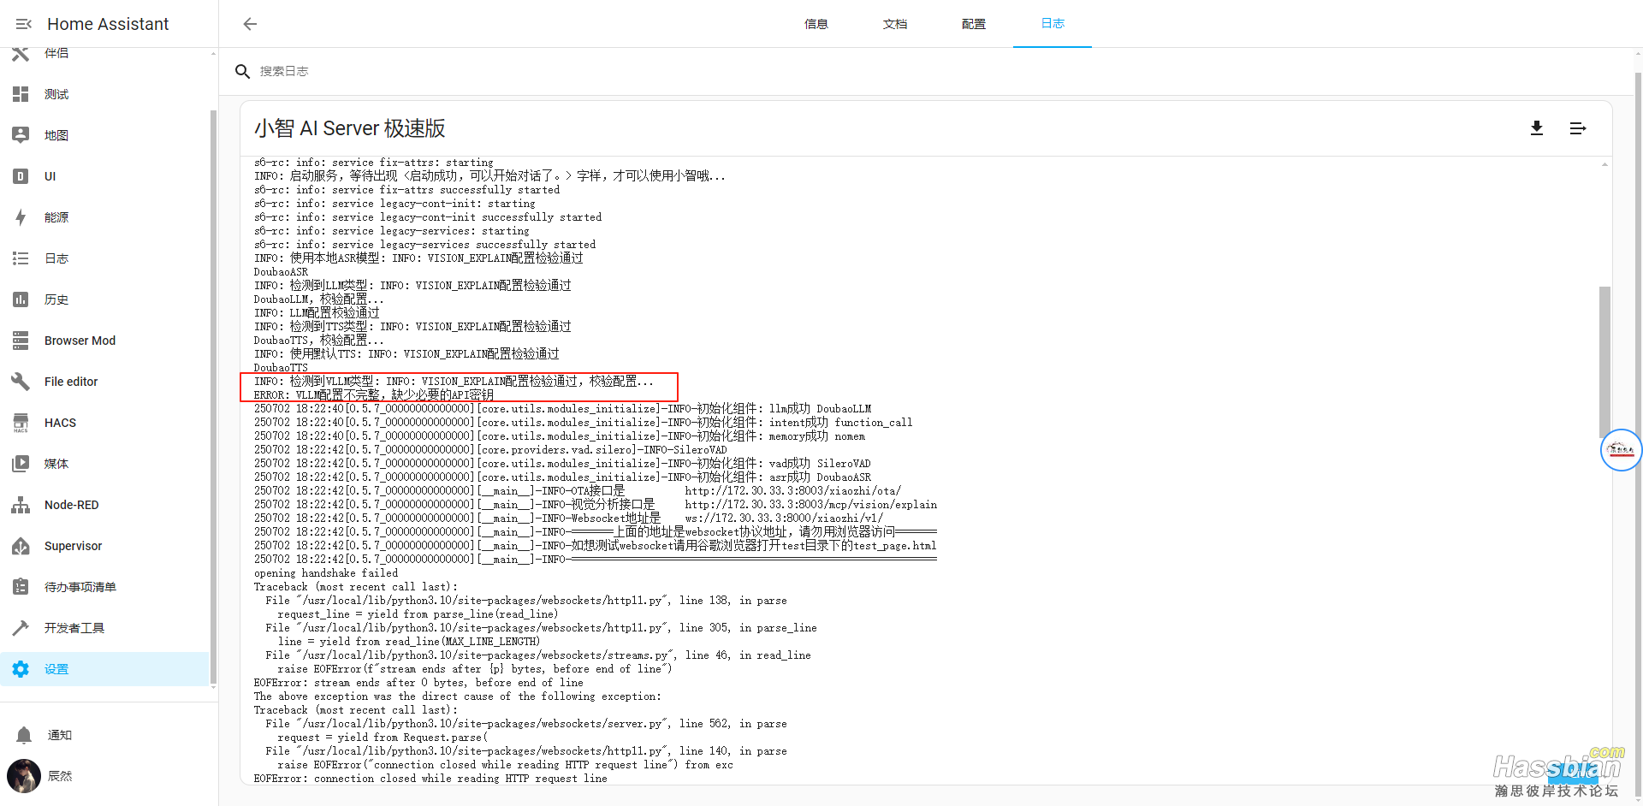The width and height of the screenshot is (1643, 806).
Task: Open 待办事项清单 clipboard icon
Action: tap(21, 587)
